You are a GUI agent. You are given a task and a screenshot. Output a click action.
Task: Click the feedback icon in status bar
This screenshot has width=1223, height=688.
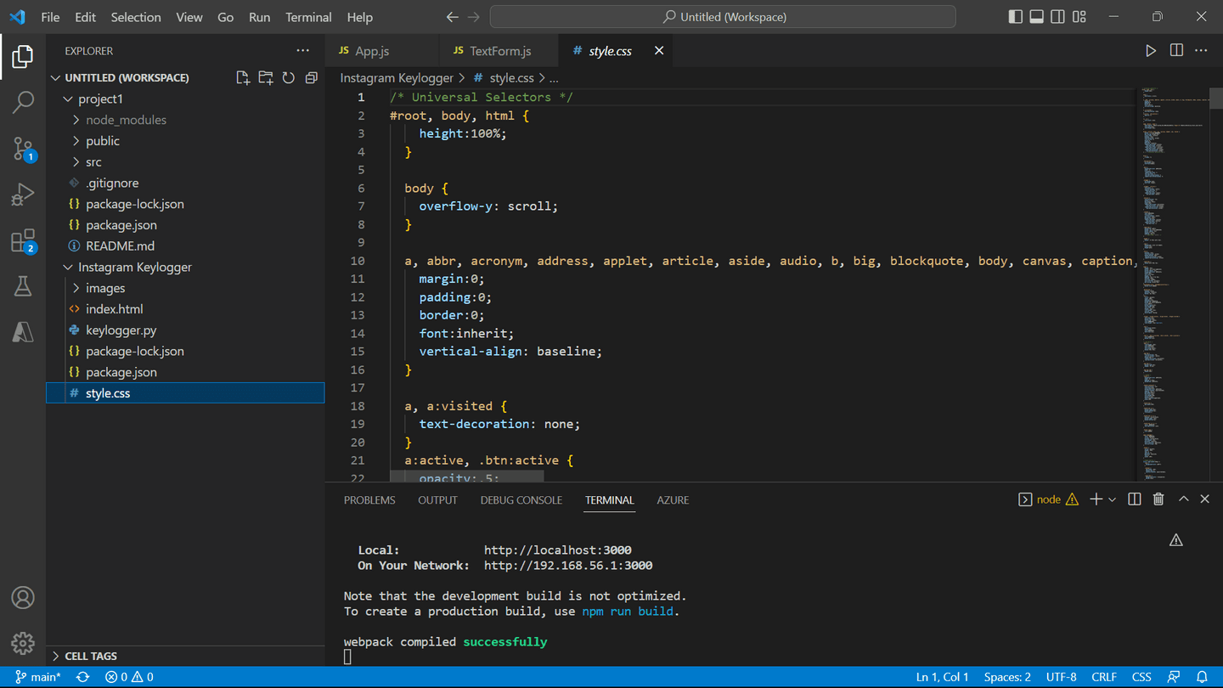[1174, 677]
